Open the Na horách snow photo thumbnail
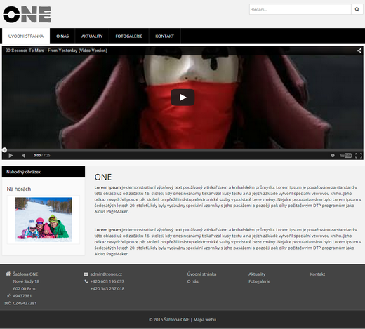Viewport: 365px width, 329px height. [44, 220]
